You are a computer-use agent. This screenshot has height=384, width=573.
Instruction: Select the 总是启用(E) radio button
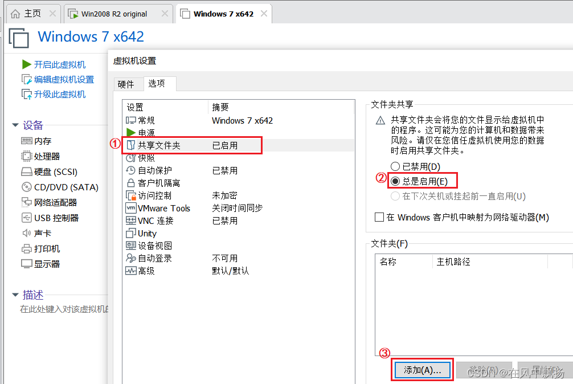pyautogui.click(x=395, y=181)
